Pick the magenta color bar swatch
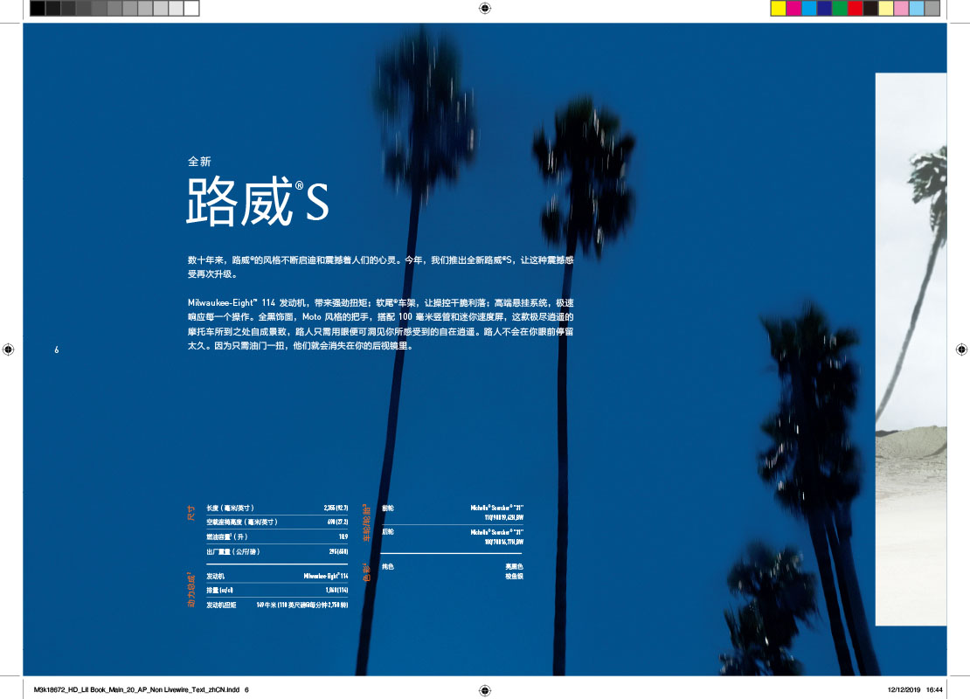This screenshot has width=970, height=699. [x=793, y=8]
